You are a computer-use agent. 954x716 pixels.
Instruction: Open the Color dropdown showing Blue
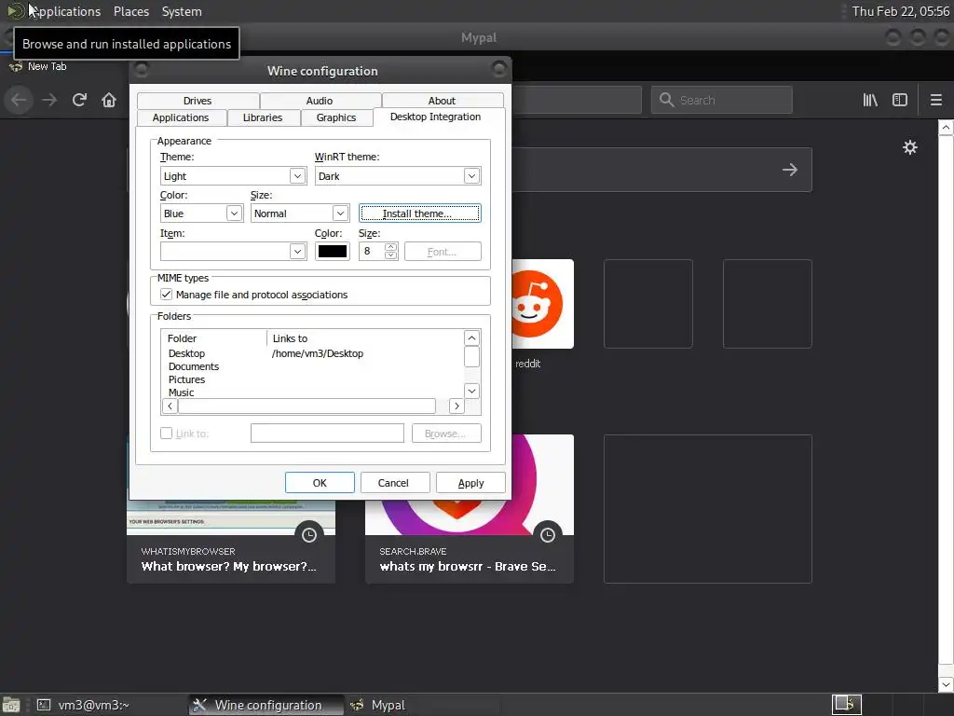click(x=201, y=213)
